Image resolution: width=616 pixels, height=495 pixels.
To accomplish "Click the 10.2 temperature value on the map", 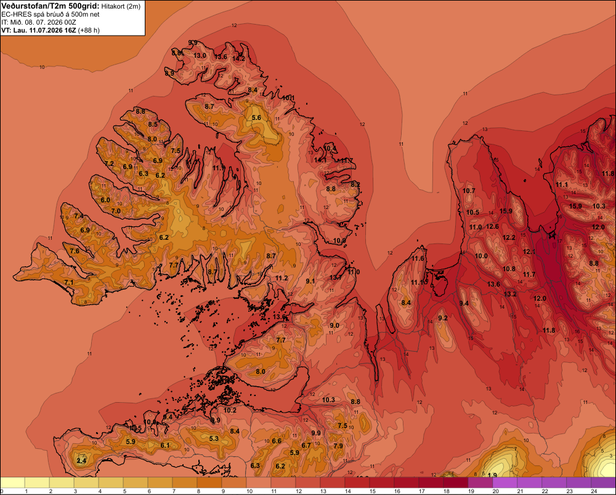I will click(230, 410).
